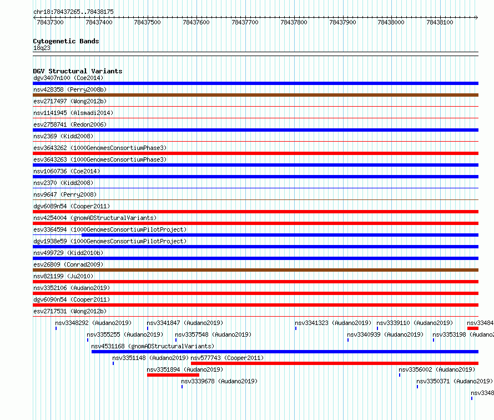
Task: Open nsv3356002 (Audano2019) variant
Action: [x=437, y=369]
